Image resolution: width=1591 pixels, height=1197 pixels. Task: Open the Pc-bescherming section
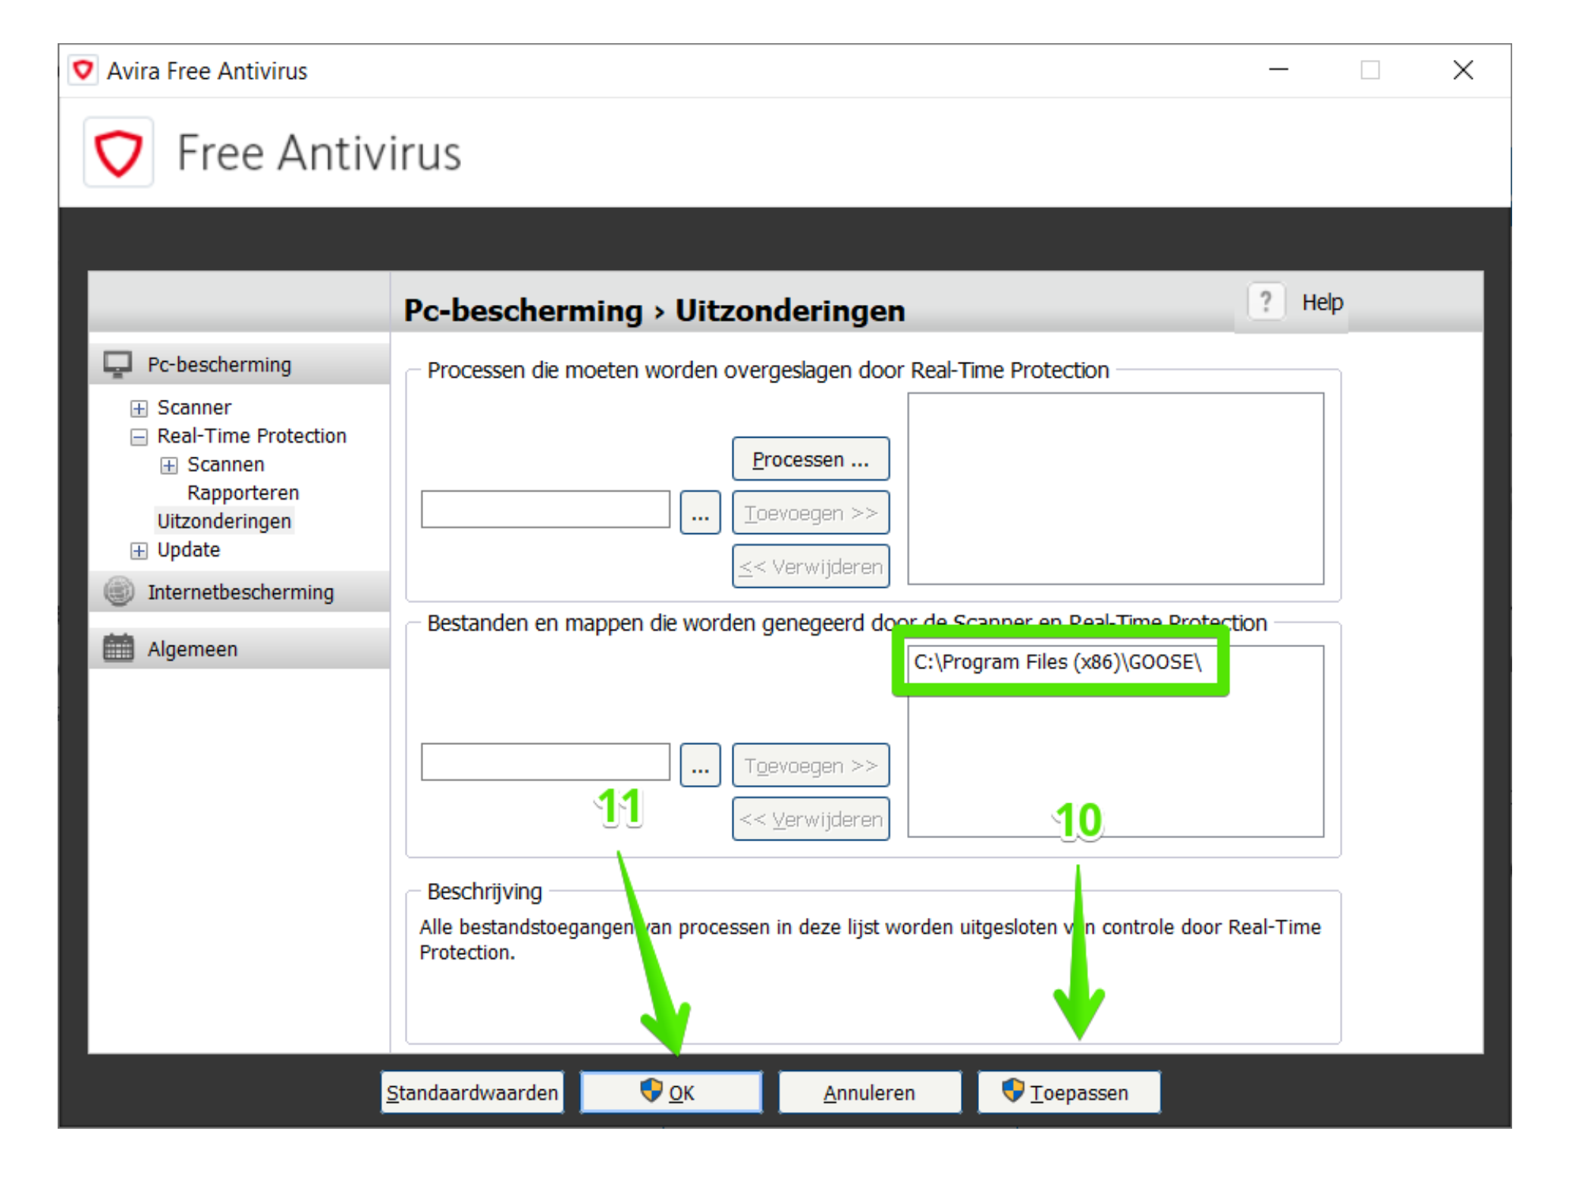click(x=240, y=364)
